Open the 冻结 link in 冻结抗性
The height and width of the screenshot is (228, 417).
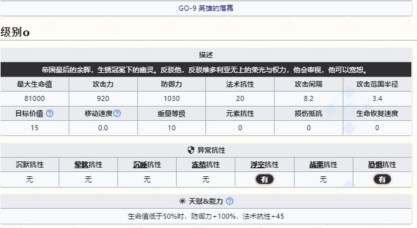[x=199, y=164]
